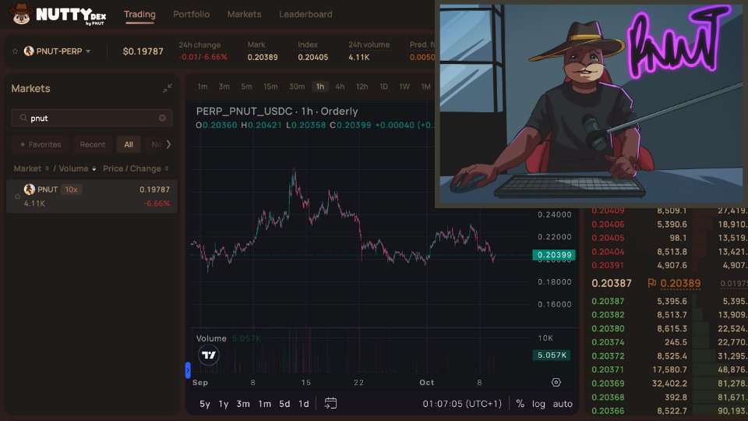Collapse the Markets panel with arrows icon
Image resolution: width=748 pixels, height=421 pixels.
pyautogui.click(x=168, y=88)
